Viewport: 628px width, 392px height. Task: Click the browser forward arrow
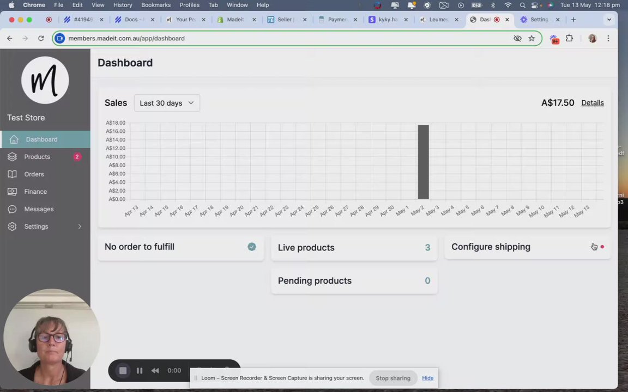coord(25,39)
